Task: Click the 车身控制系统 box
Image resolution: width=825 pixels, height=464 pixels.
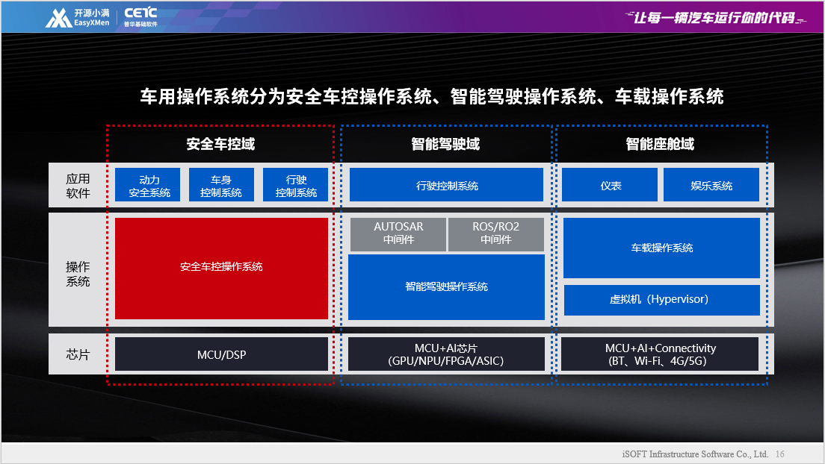Action: (x=221, y=185)
